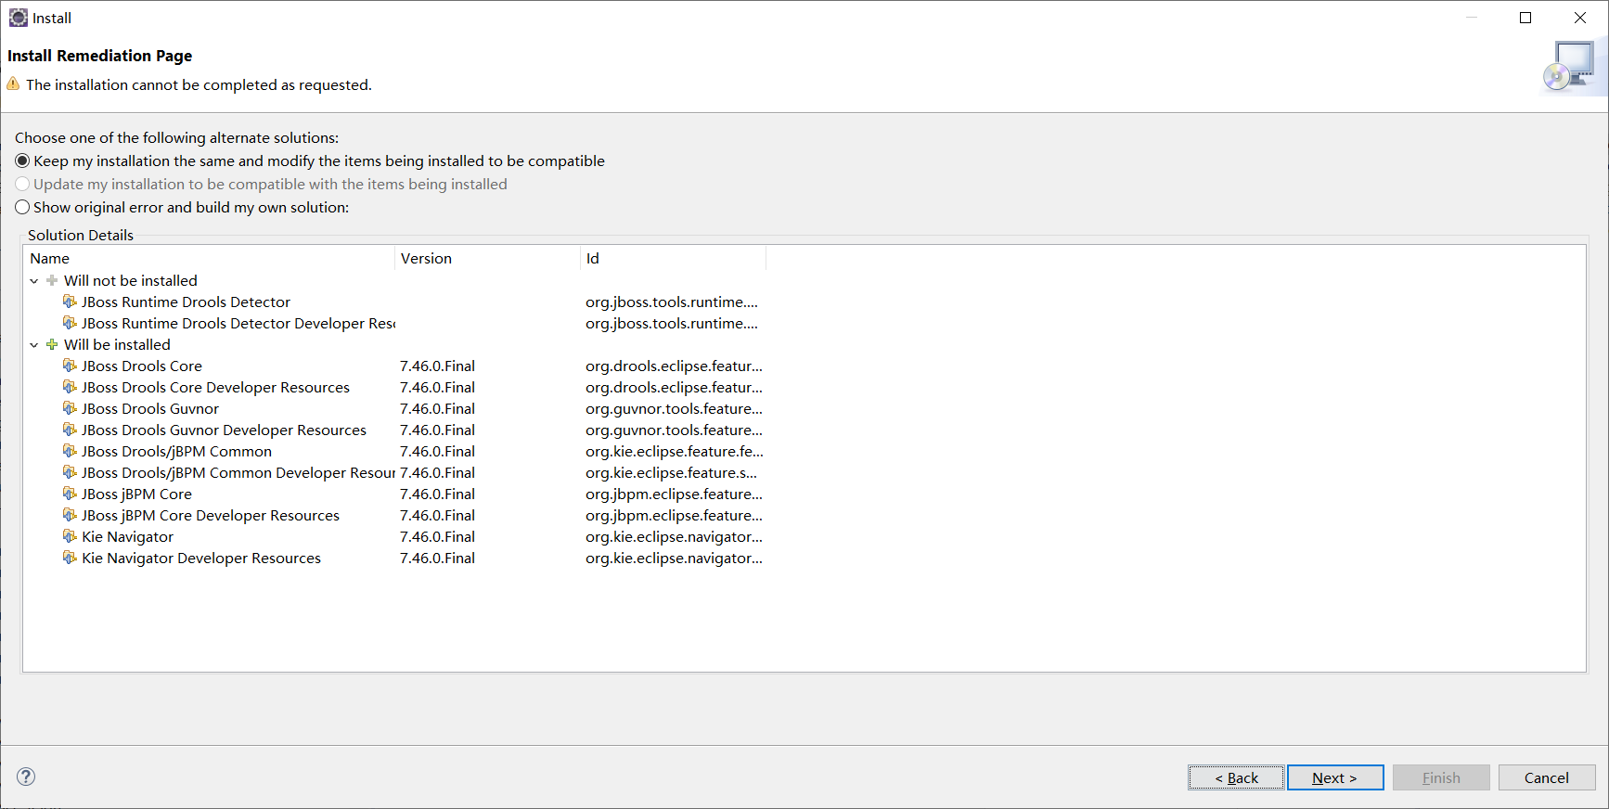Click the org.kie.eclipse.feature.fe... id cell
This screenshot has height=809, width=1609.
(x=675, y=451)
